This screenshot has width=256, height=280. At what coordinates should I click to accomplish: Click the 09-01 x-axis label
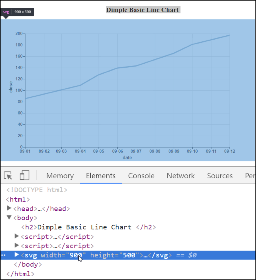(25, 151)
